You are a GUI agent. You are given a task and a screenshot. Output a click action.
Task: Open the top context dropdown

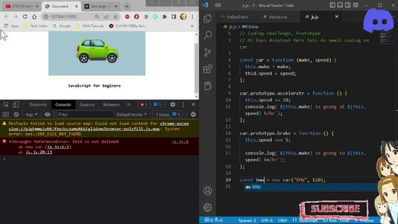tap(32, 114)
